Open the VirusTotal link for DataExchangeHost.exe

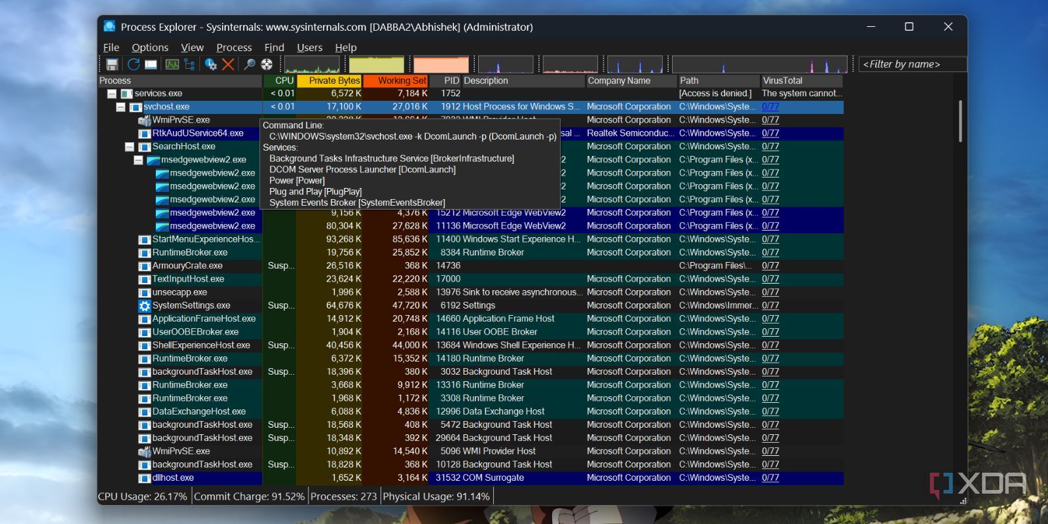click(770, 411)
